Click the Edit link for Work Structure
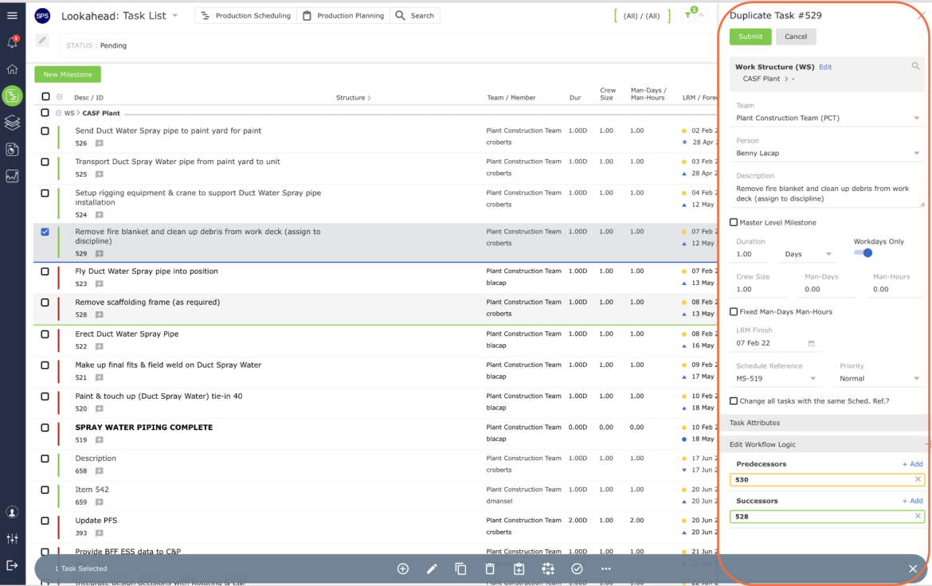Image resolution: width=932 pixels, height=586 pixels. point(825,67)
